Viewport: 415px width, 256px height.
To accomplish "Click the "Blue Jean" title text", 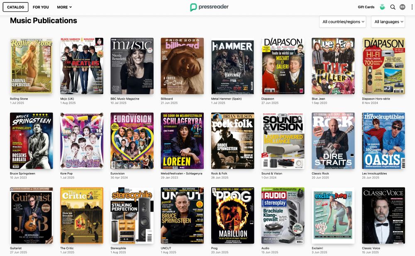I will 318,99.
